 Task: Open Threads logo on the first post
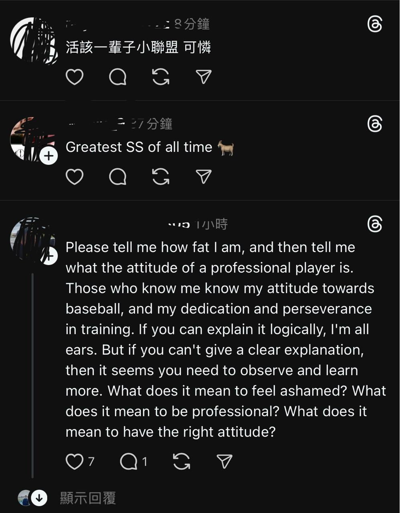click(375, 25)
